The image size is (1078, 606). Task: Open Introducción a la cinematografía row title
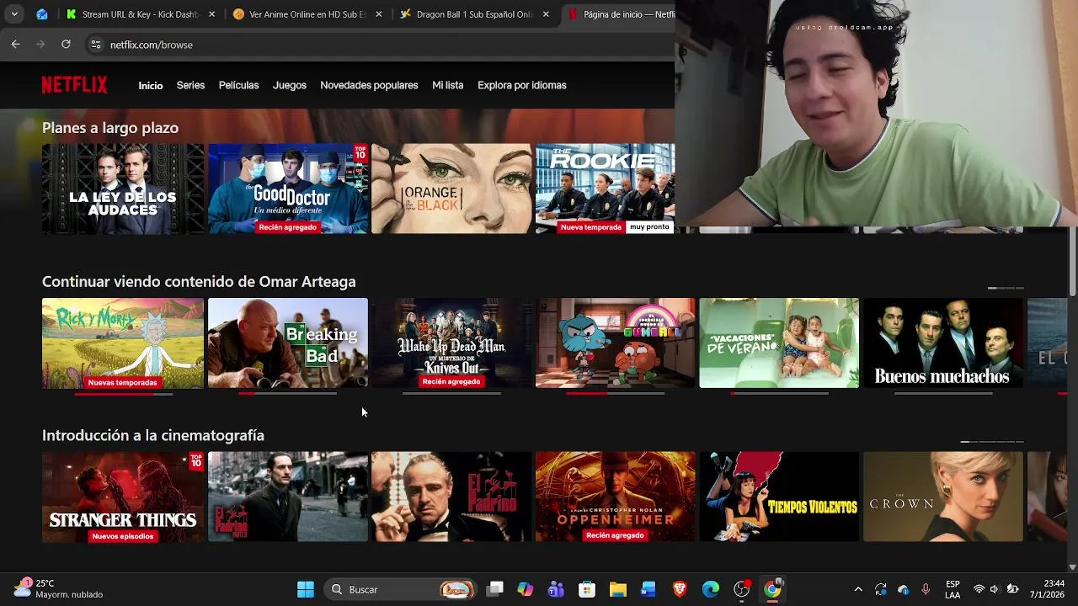(153, 435)
